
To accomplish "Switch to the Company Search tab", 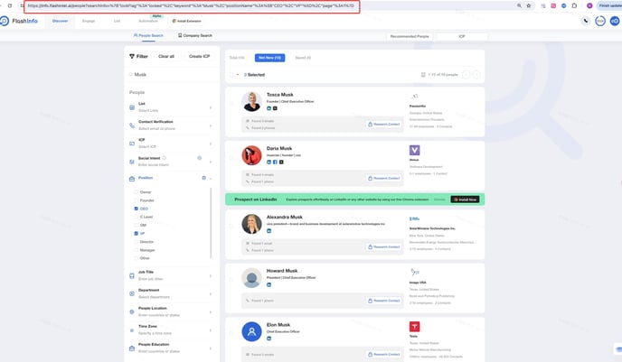I will pos(195,35).
